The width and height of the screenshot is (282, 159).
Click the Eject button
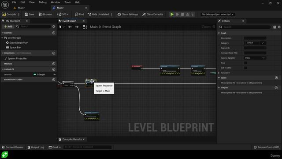(x=188, y=14)
